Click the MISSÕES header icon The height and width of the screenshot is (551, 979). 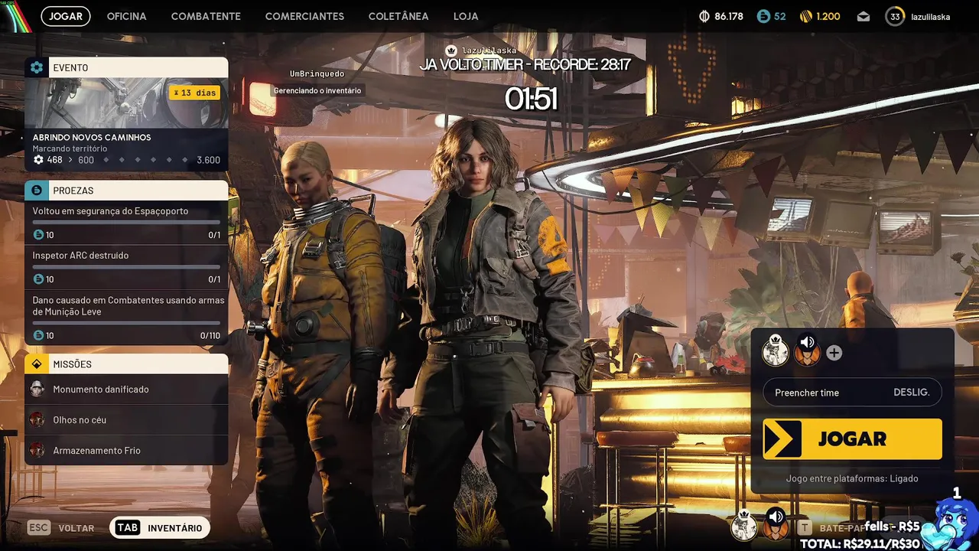click(x=37, y=364)
